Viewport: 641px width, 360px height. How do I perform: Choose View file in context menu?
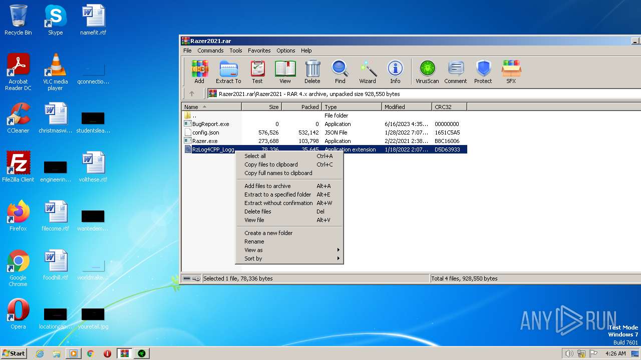click(x=289, y=220)
